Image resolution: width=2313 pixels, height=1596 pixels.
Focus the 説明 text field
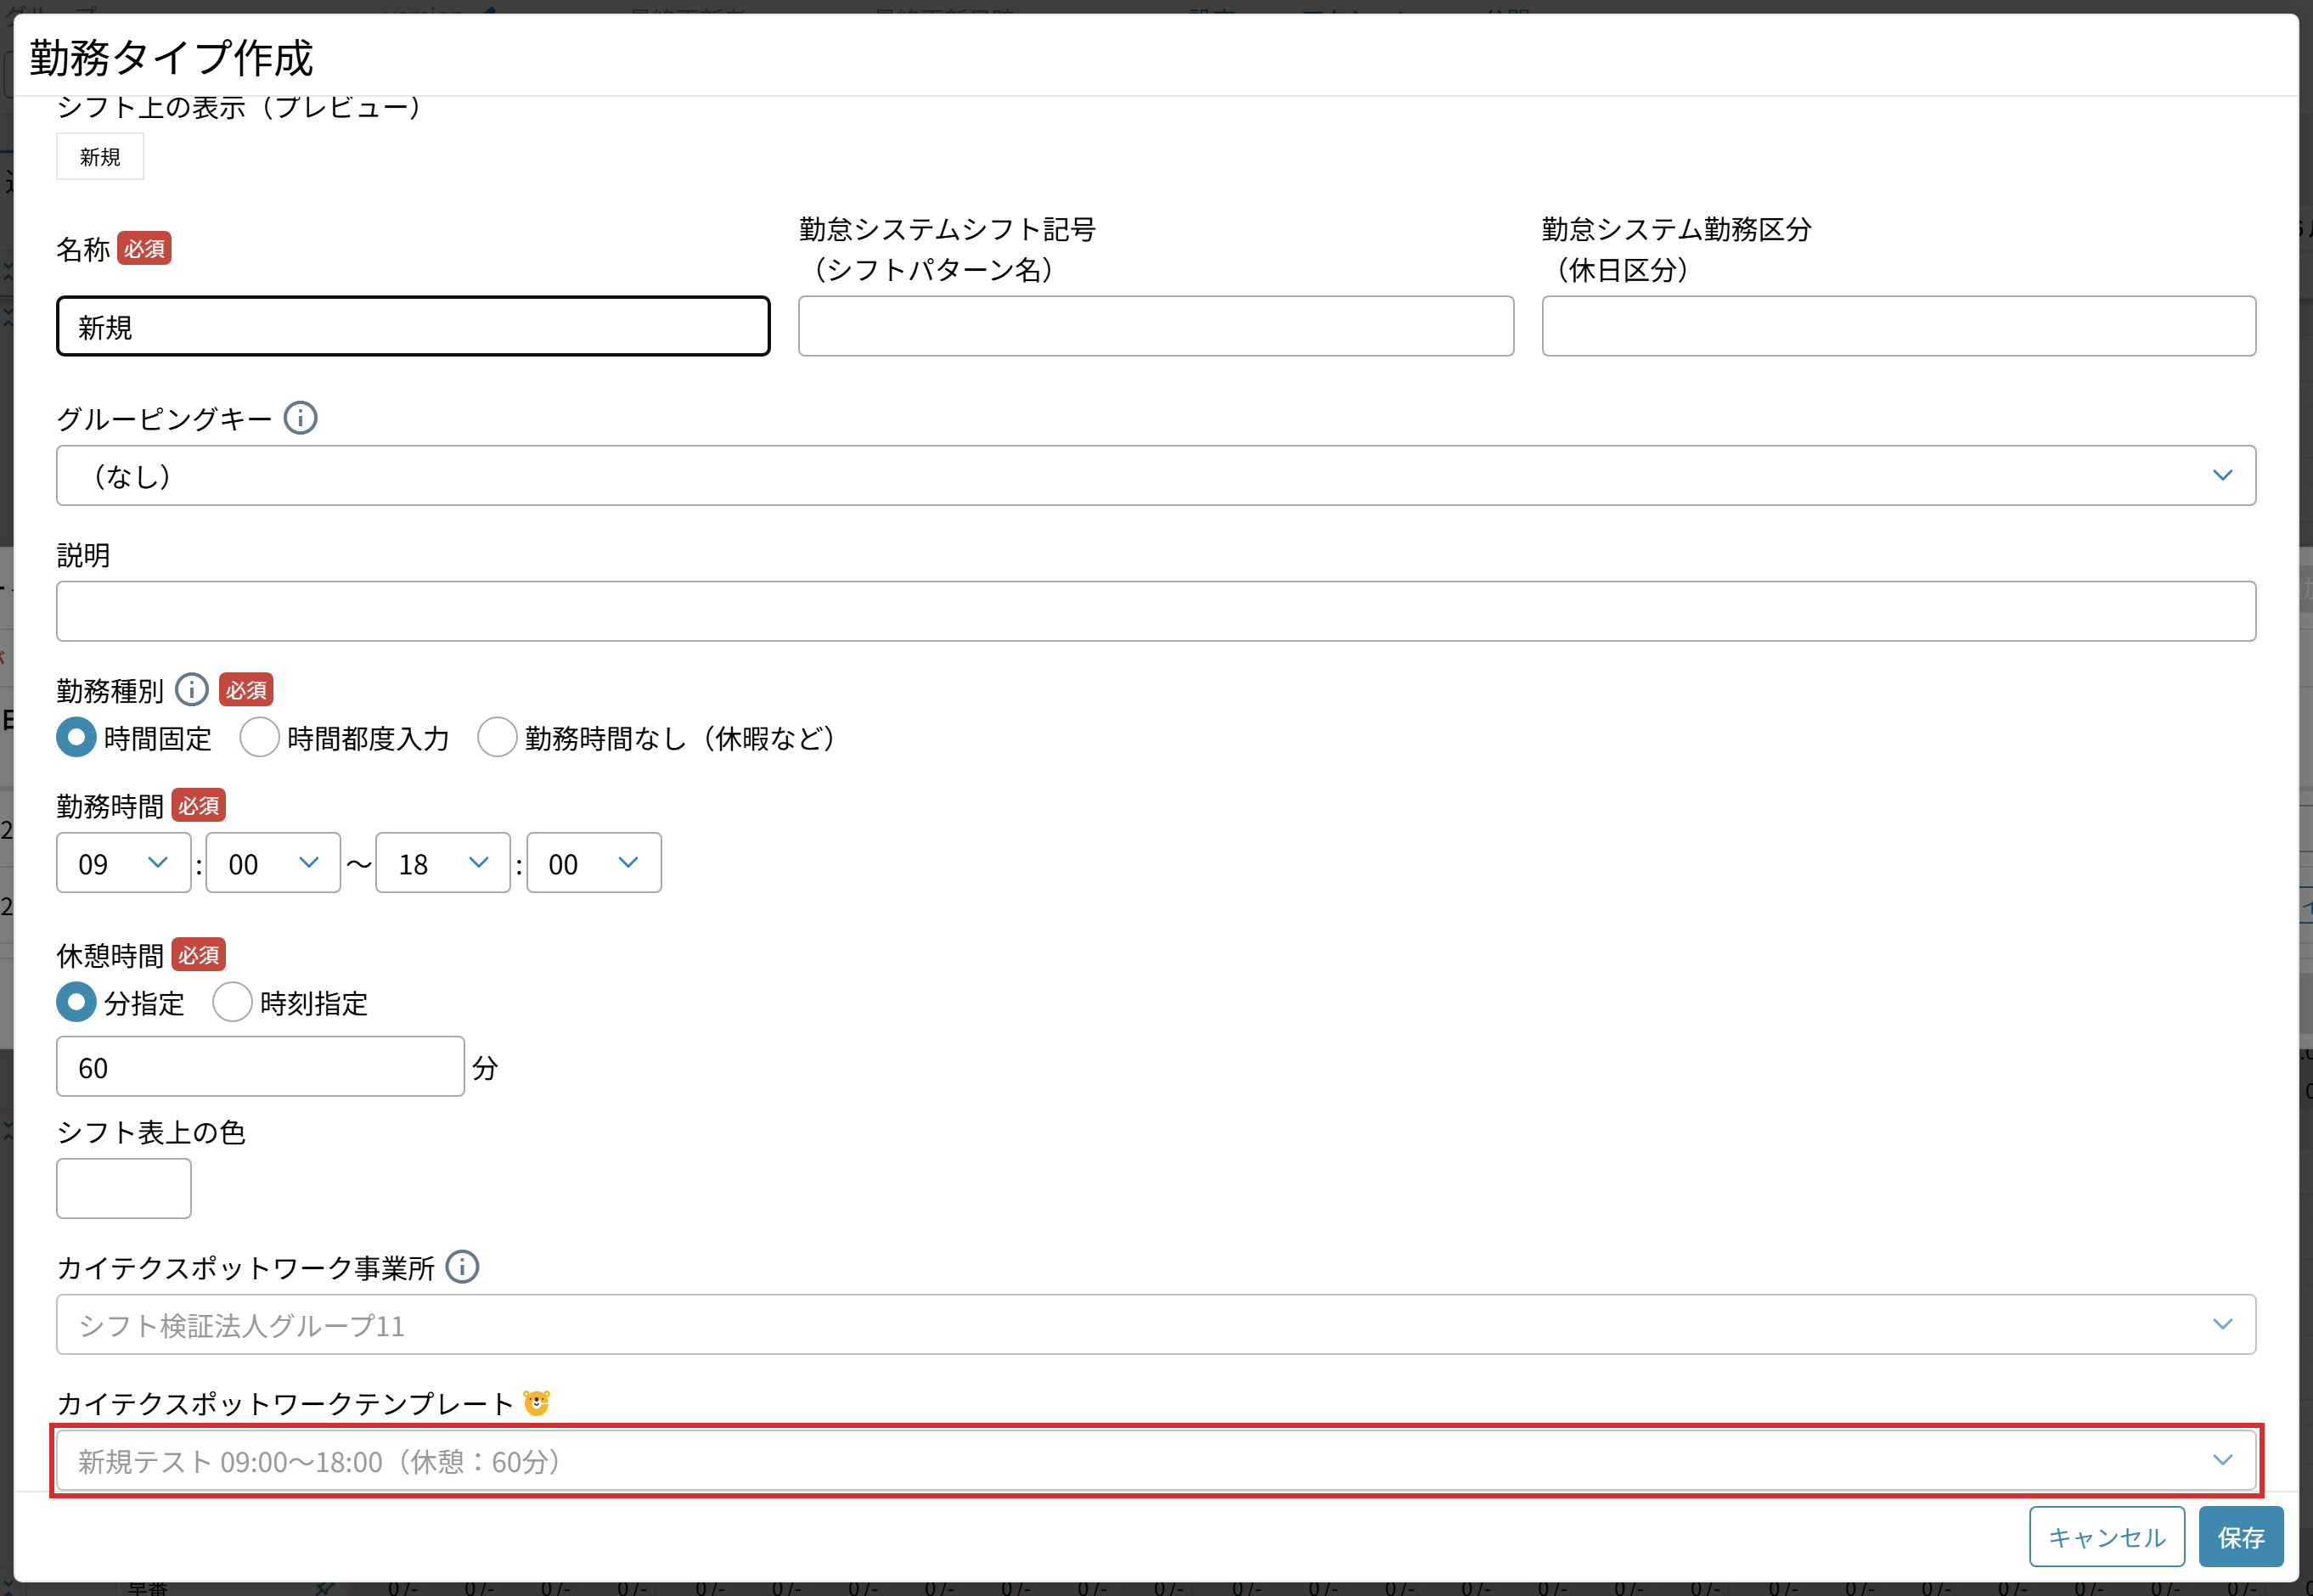pyautogui.click(x=1156, y=611)
